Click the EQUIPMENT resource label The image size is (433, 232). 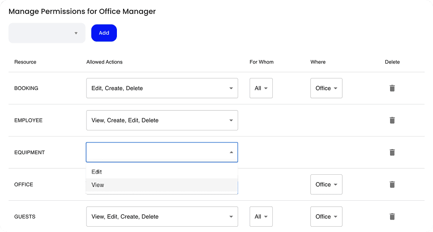29,152
